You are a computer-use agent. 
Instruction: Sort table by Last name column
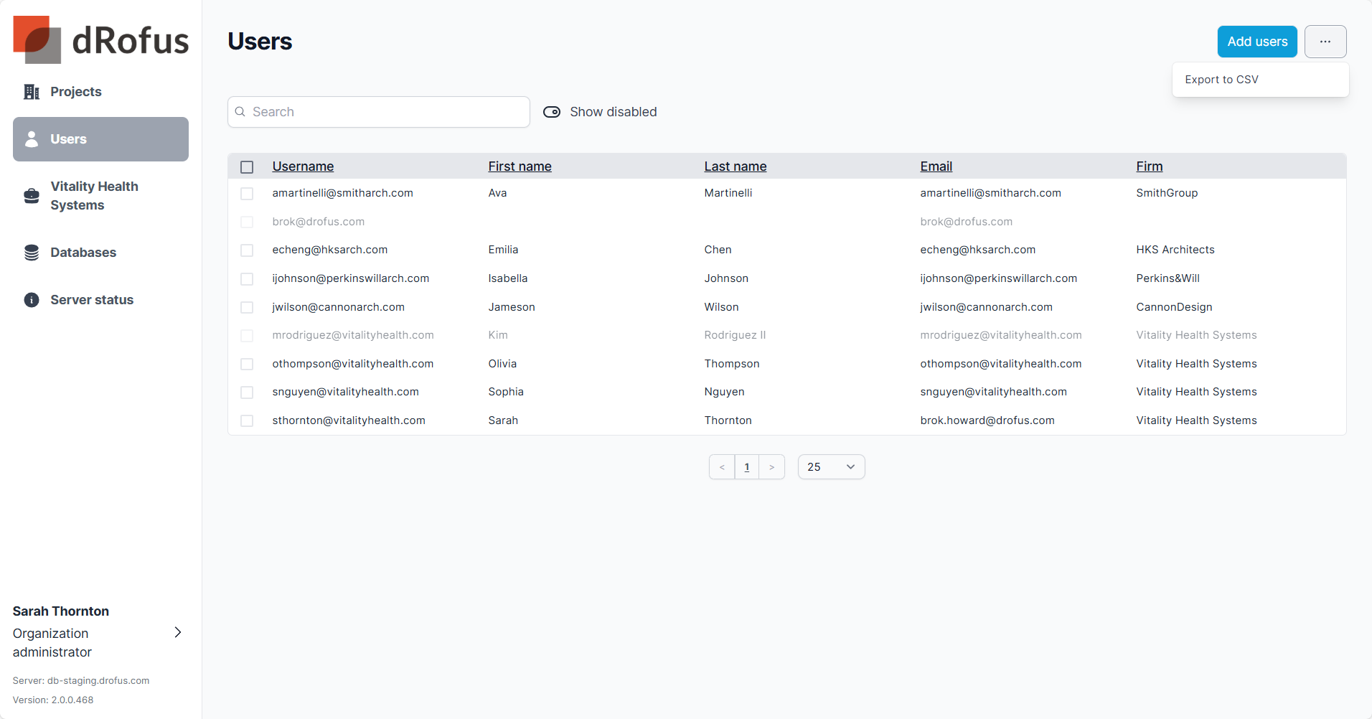[735, 166]
